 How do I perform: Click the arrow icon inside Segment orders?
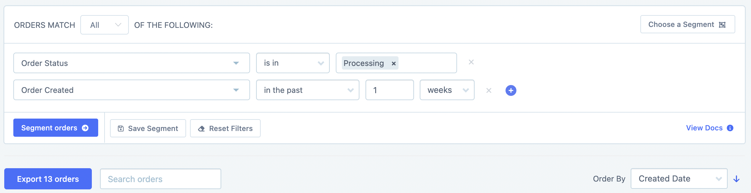tap(85, 128)
